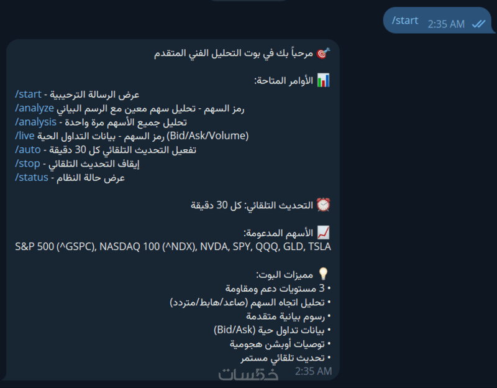Image resolution: width=497 pixels, height=388 pixels.
Task: Click the 2:35 AM timestamp on sent message
Action: 446,24
